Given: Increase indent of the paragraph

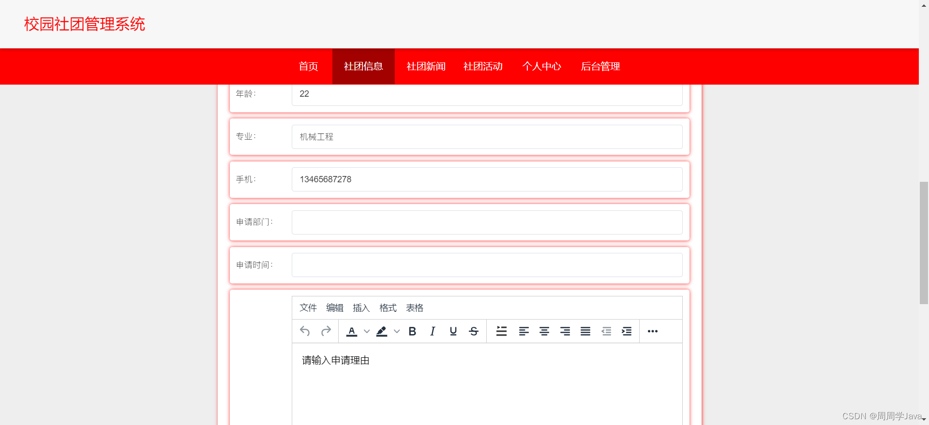Looking at the screenshot, I should (627, 331).
